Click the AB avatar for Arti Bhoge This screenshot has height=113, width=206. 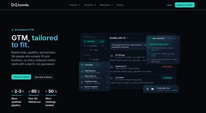pyautogui.click(x=111, y=56)
